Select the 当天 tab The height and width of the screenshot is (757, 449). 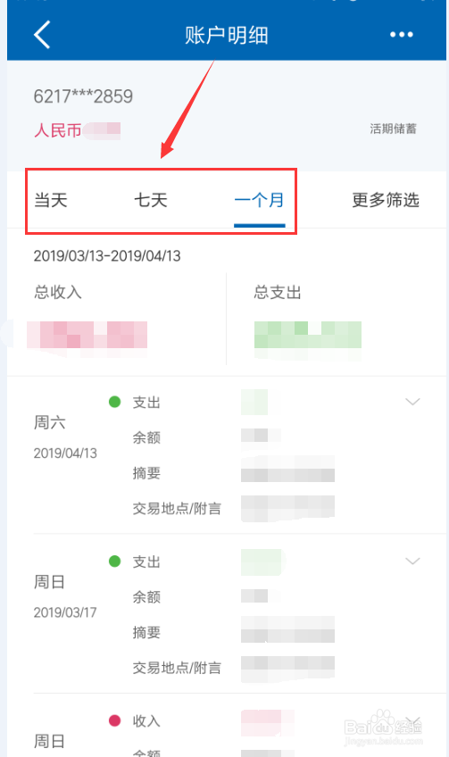point(51,200)
